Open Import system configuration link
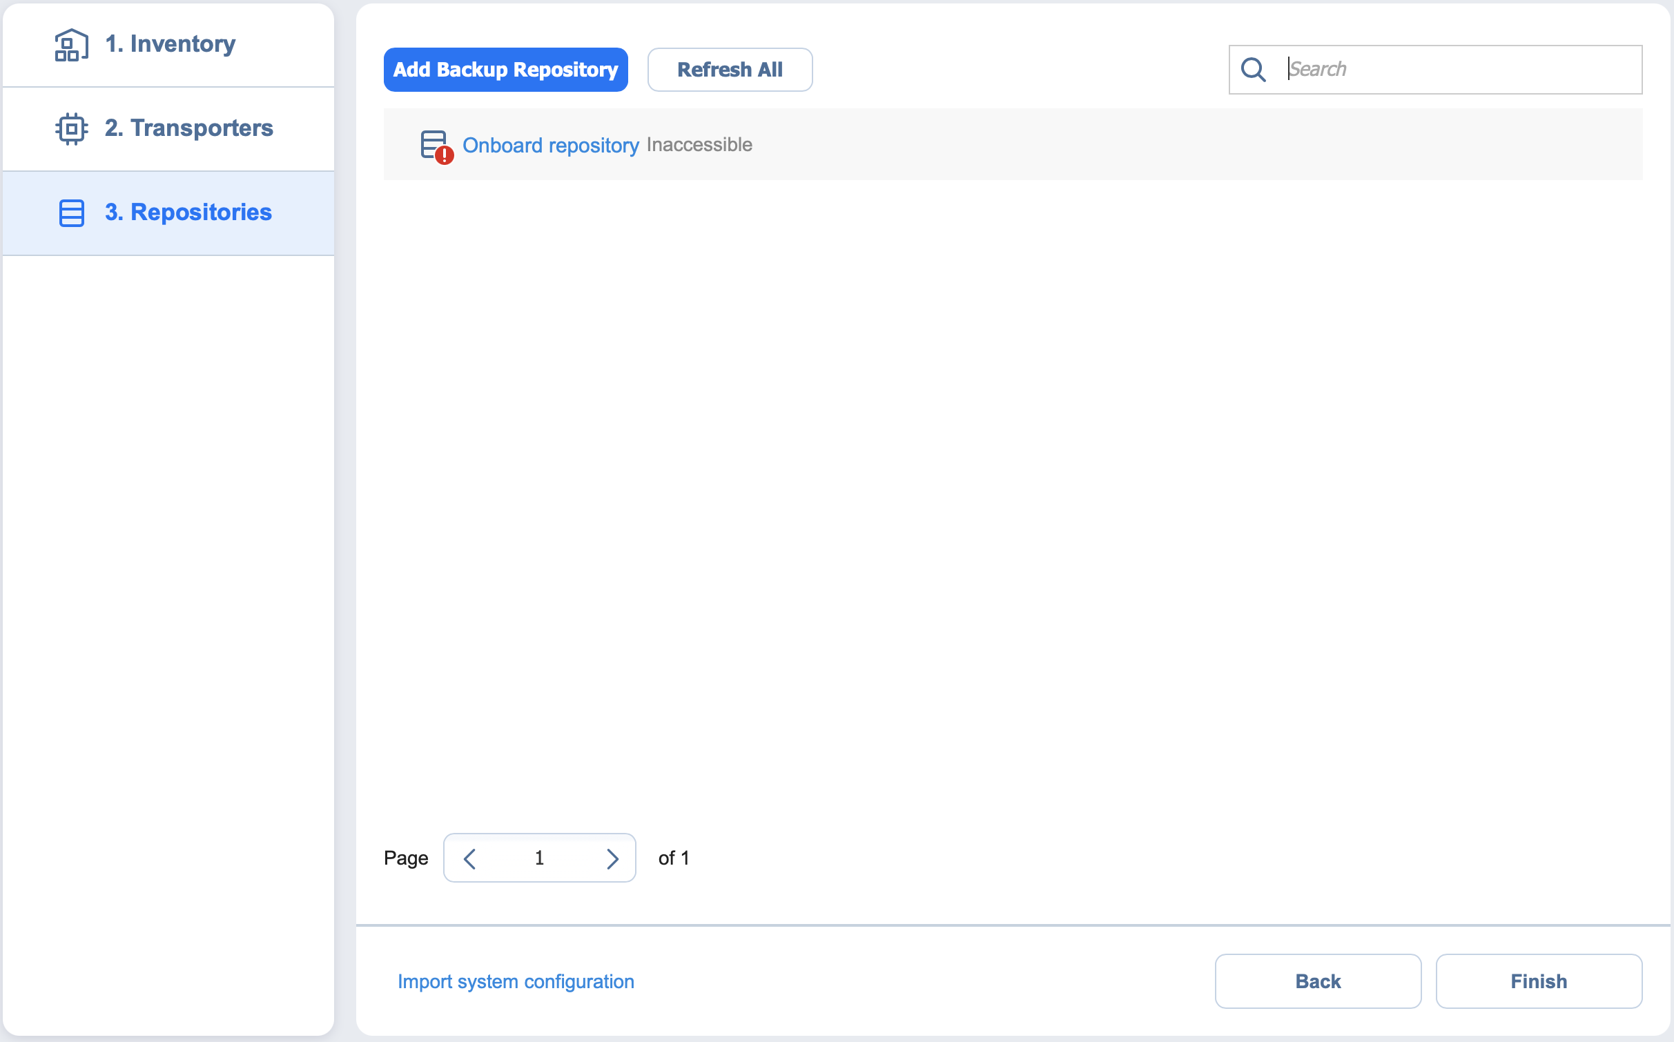This screenshot has height=1042, width=1674. coord(516,981)
